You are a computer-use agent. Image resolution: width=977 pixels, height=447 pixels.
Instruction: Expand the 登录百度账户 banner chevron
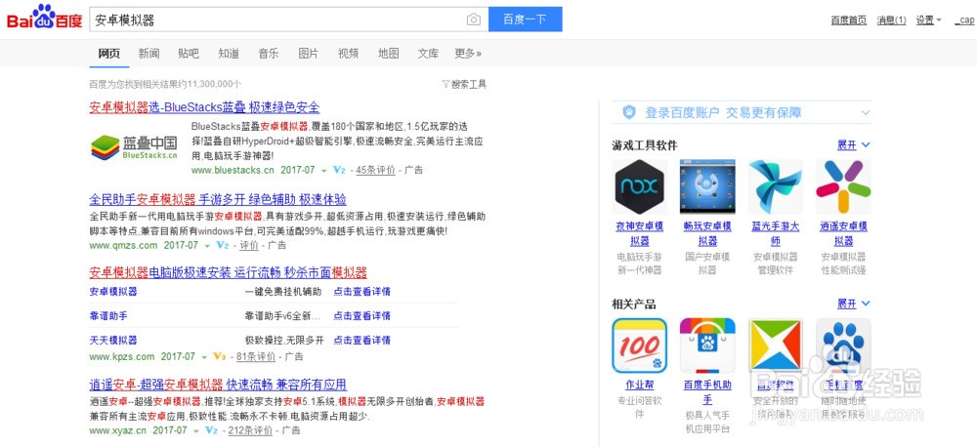[865, 113]
